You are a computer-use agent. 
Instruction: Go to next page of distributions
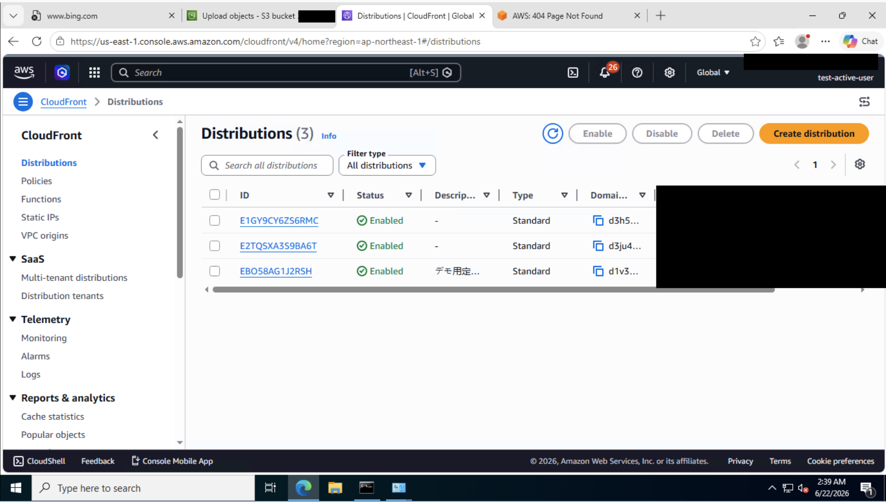833,165
